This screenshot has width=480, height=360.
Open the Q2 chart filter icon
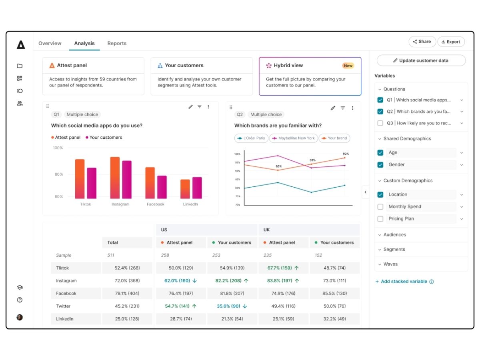tap(343, 108)
